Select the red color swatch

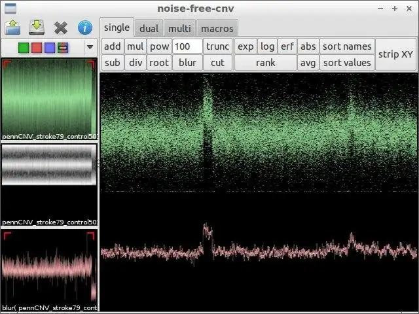tap(37, 48)
